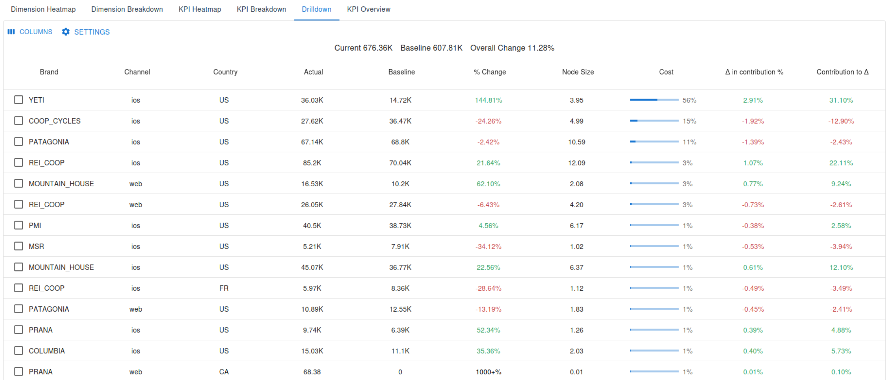Click the -24.26% change value

pos(489,121)
